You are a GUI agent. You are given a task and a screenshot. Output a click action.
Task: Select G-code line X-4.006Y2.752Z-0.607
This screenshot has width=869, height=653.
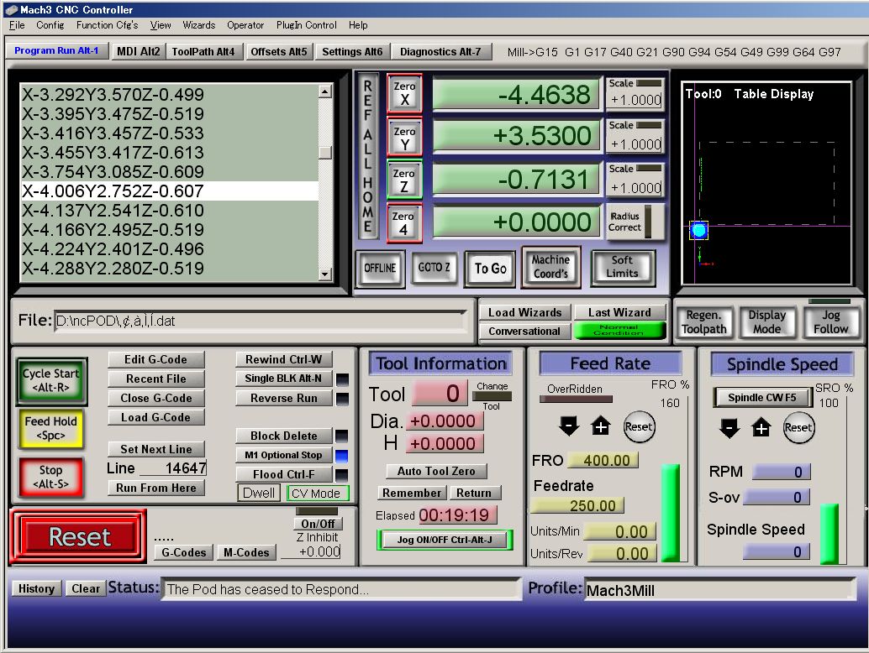[x=170, y=191]
